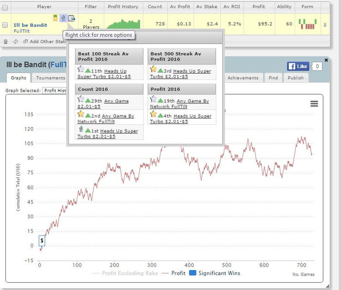Viewport: 341px width, 290px height.
Task: Open the chart hamburger context menu
Action: pyautogui.click(x=314, y=104)
